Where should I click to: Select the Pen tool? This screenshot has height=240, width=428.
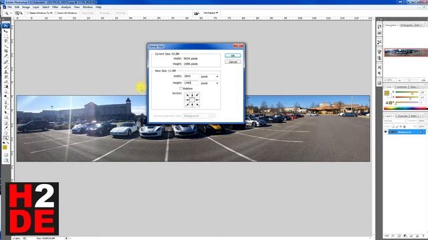coord(6,103)
